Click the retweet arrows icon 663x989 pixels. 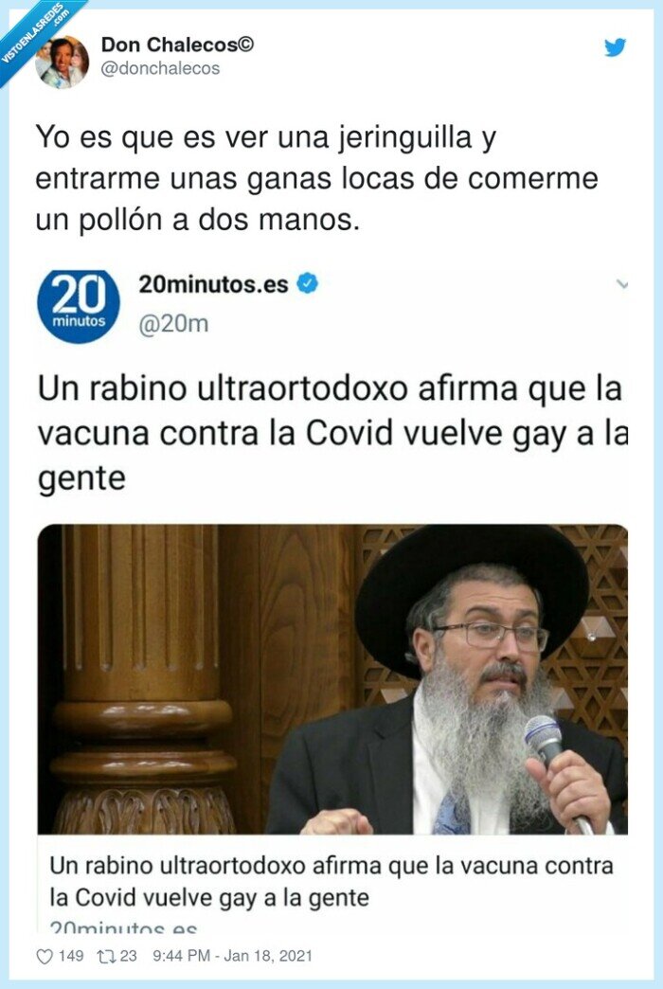click(105, 957)
